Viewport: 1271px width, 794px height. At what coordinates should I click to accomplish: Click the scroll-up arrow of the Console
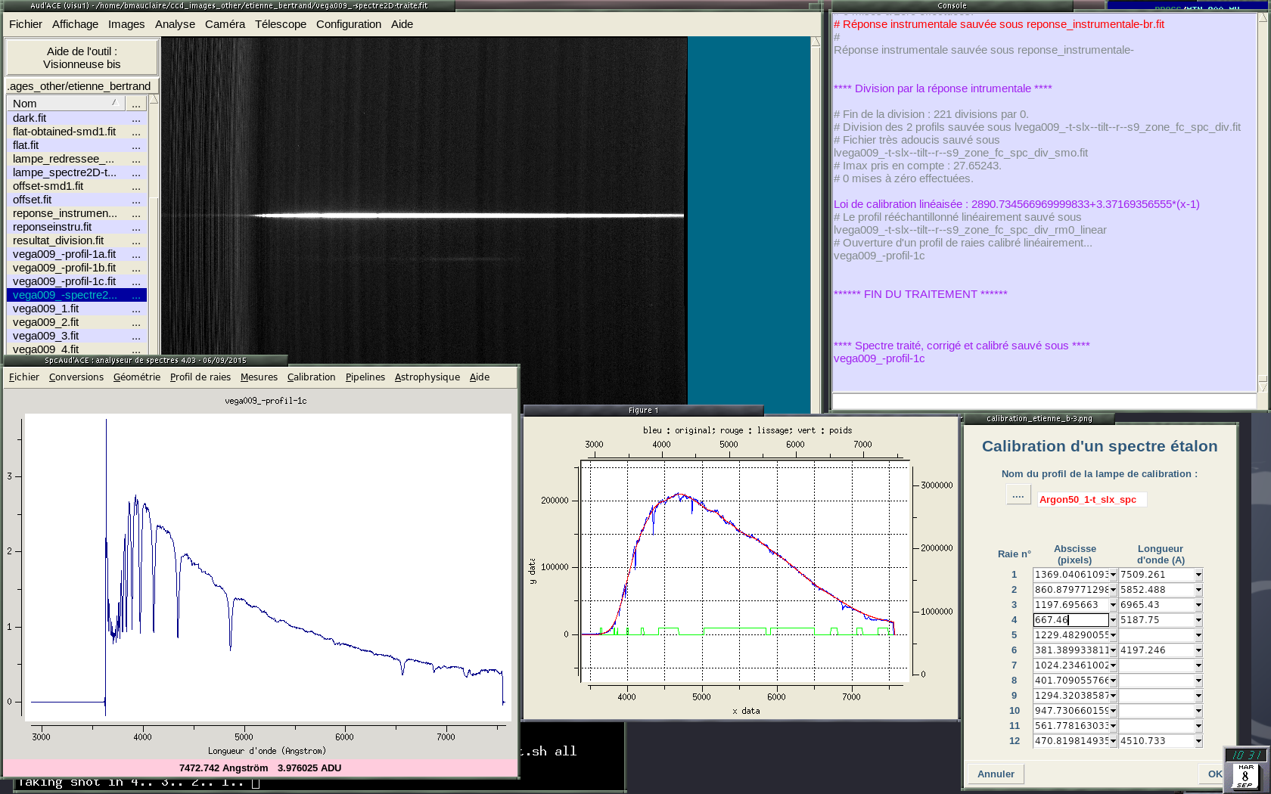[1263, 17]
